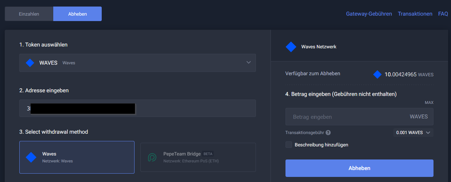
Task: Click the 10.00424965 WAVES available balance
Action: click(409, 74)
